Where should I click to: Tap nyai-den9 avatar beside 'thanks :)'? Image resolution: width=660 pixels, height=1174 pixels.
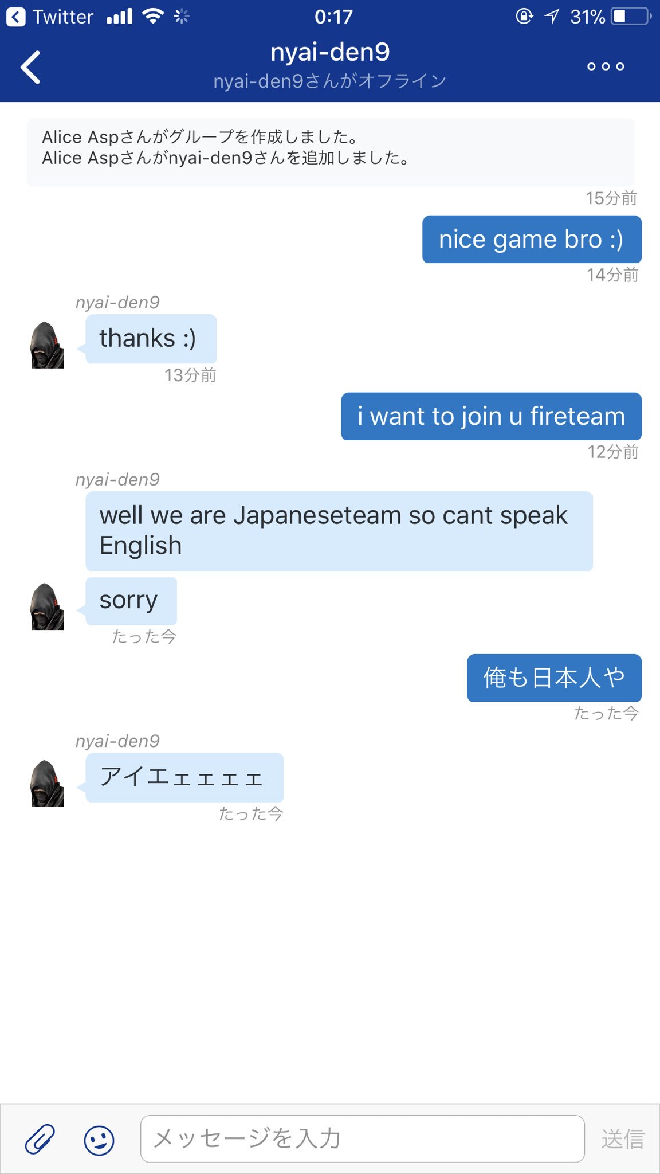pos(47,345)
